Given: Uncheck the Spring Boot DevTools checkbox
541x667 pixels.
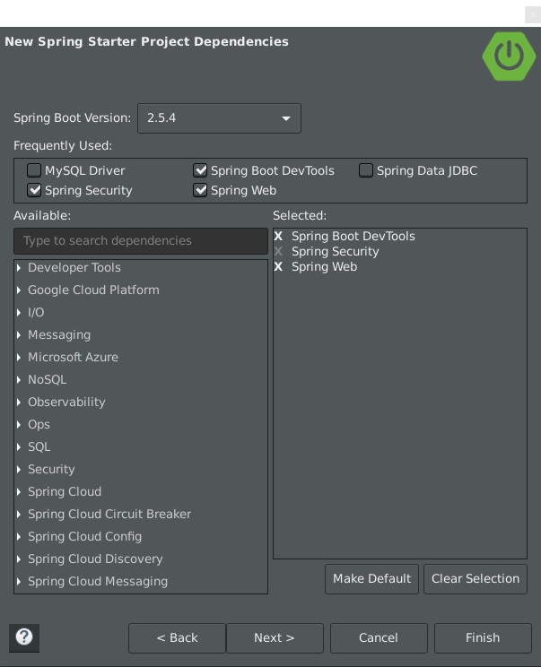Looking at the screenshot, I should click(x=200, y=170).
